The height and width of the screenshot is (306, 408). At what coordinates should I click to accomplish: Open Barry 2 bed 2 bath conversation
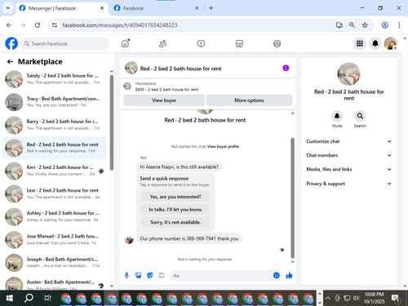(x=55, y=125)
